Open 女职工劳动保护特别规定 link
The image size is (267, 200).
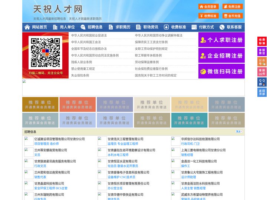(151, 49)
